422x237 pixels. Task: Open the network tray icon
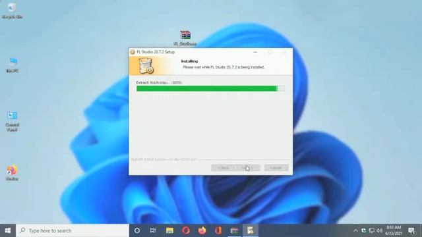tap(372, 230)
